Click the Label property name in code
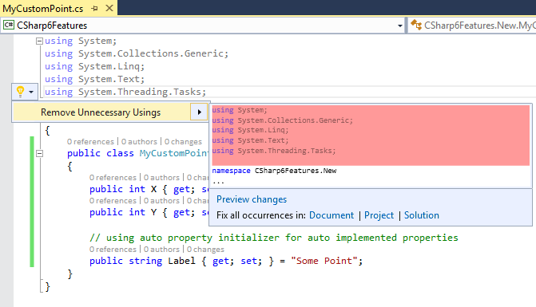 181,261
